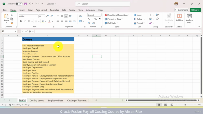Click the Undo arrow icon
Screen dimensions: 203x114
[30, 4]
